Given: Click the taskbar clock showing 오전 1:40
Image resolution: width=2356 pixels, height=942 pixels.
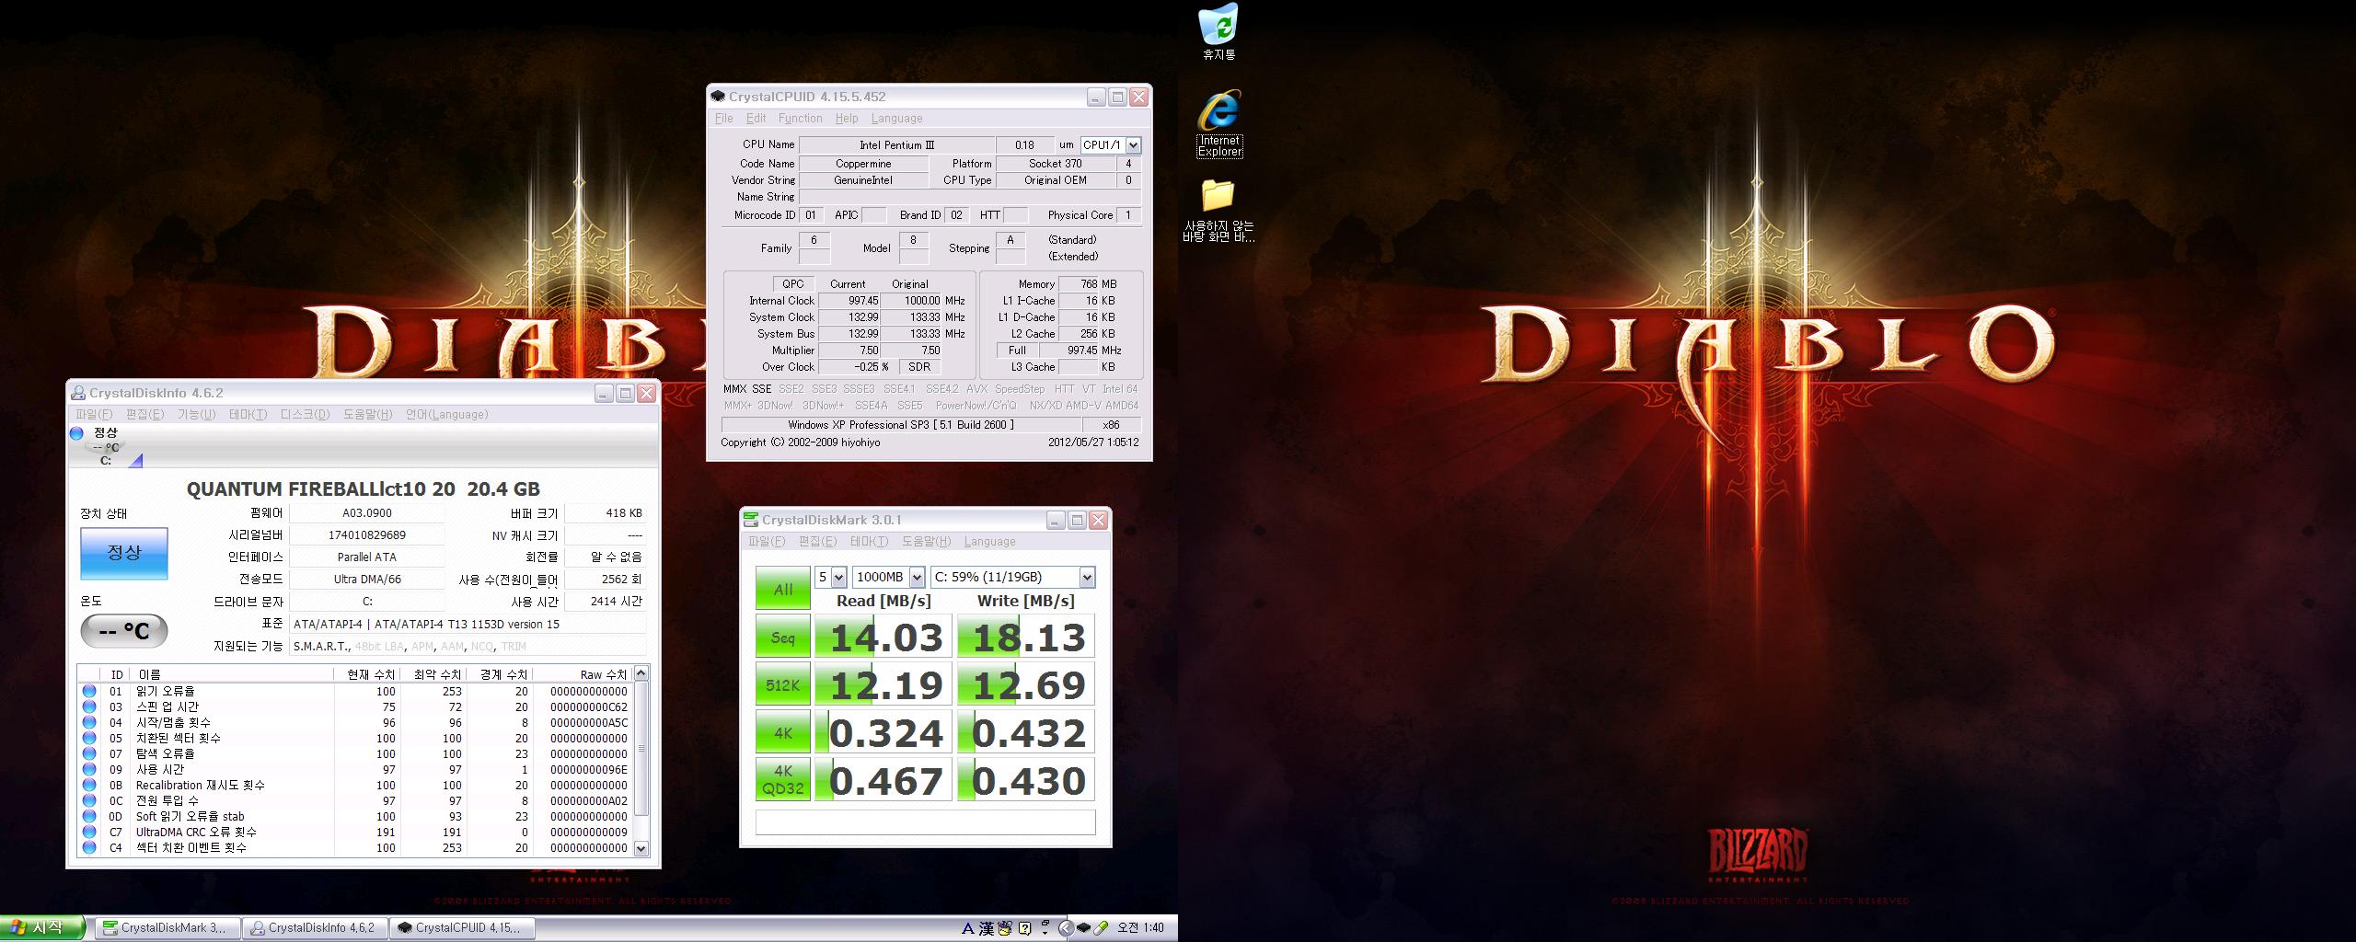Looking at the screenshot, I should (x=1141, y=928).
